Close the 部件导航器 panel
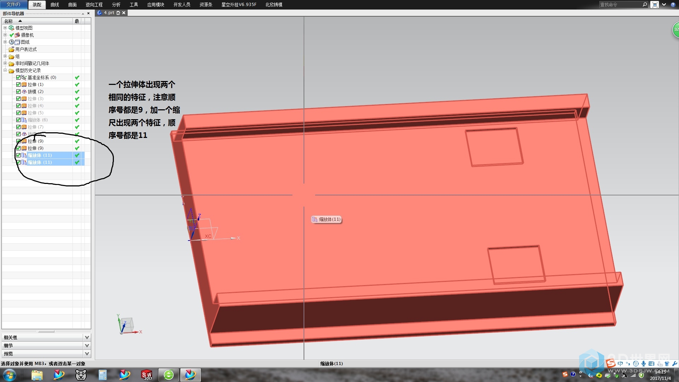This screenshot has width=679, height=382. point(88,13)
